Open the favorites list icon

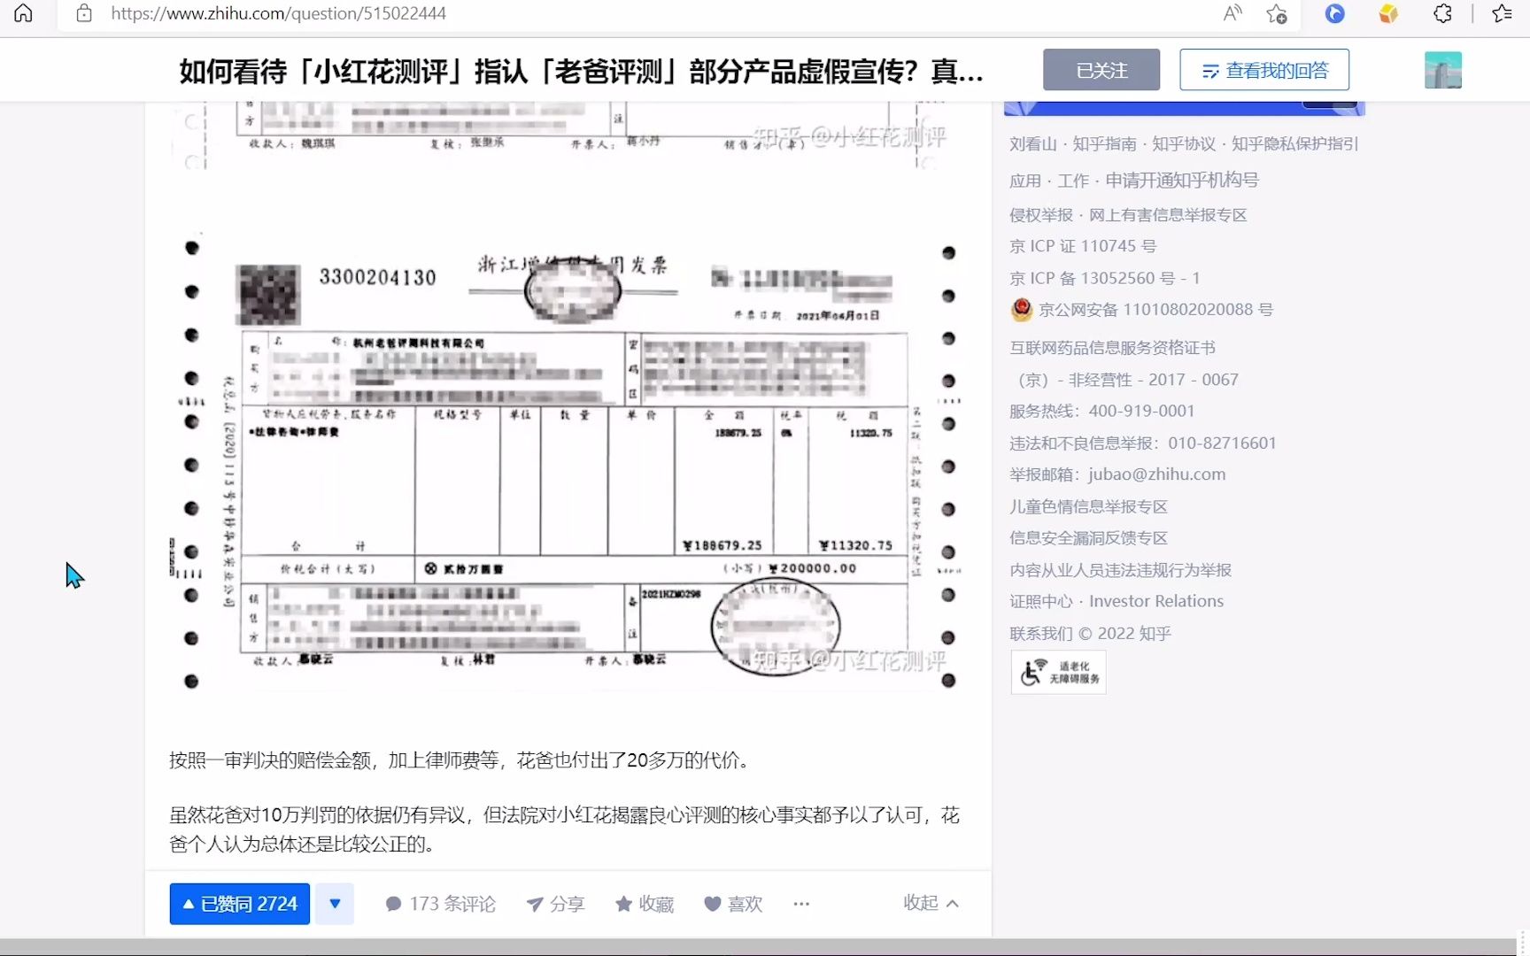pos(1502,13)
